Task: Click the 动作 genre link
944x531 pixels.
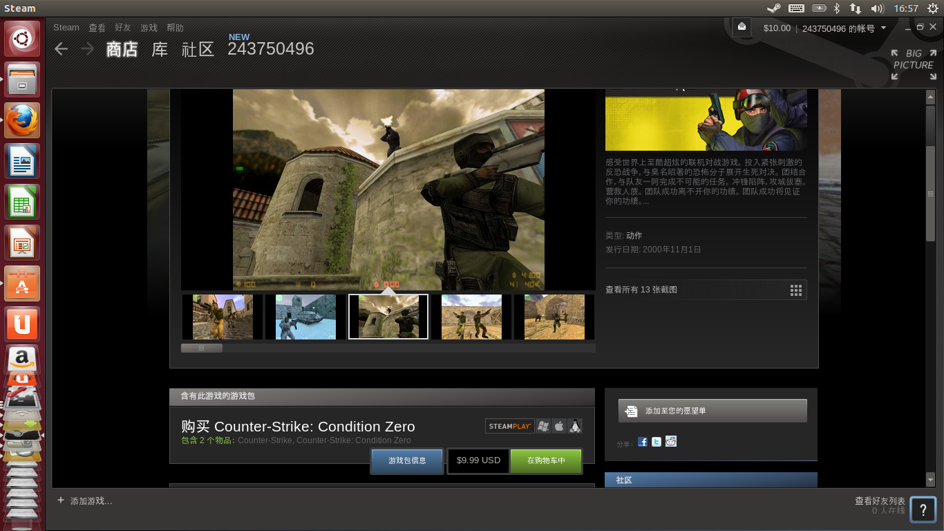Action: pos(634,236)
